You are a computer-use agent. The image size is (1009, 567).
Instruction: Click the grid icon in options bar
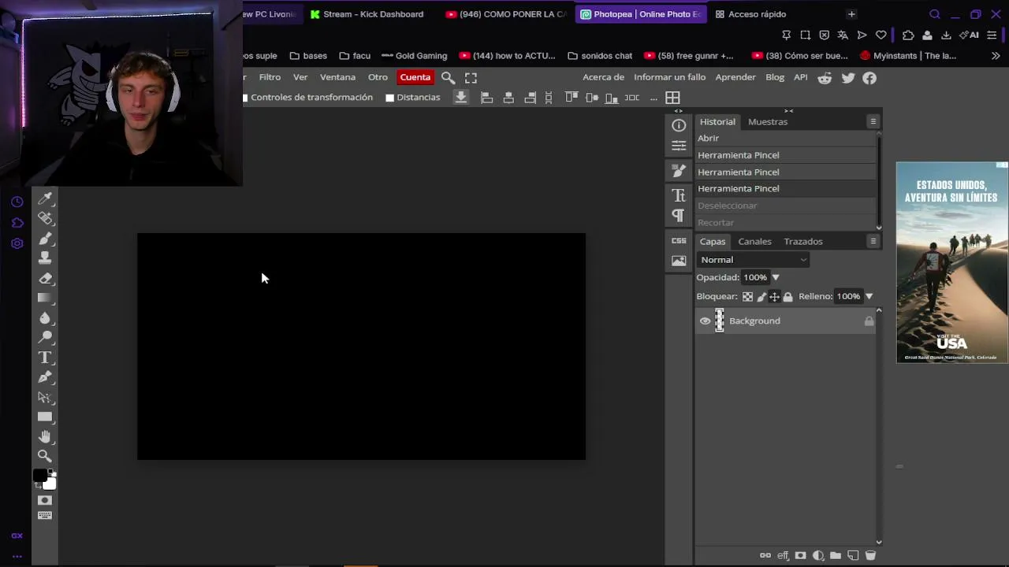[x=672, y=98]
